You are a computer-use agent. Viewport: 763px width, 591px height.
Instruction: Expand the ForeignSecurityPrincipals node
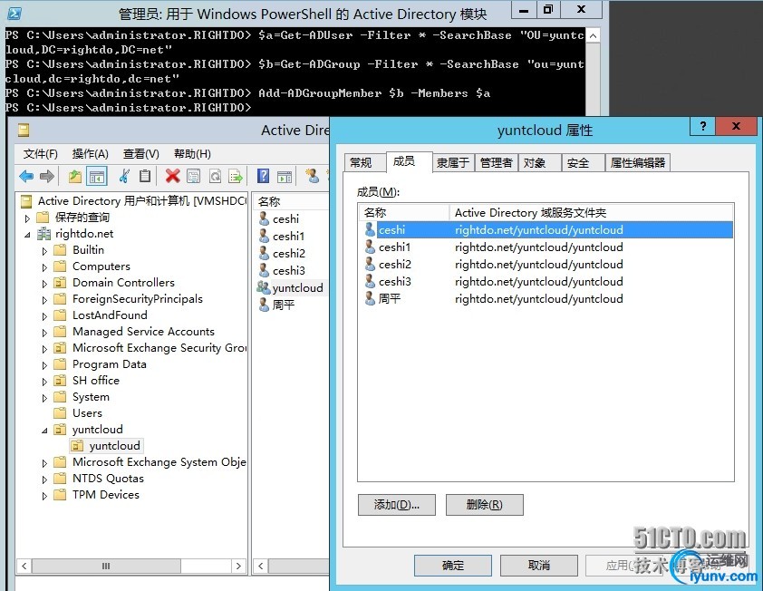click(x=44, y=300)
